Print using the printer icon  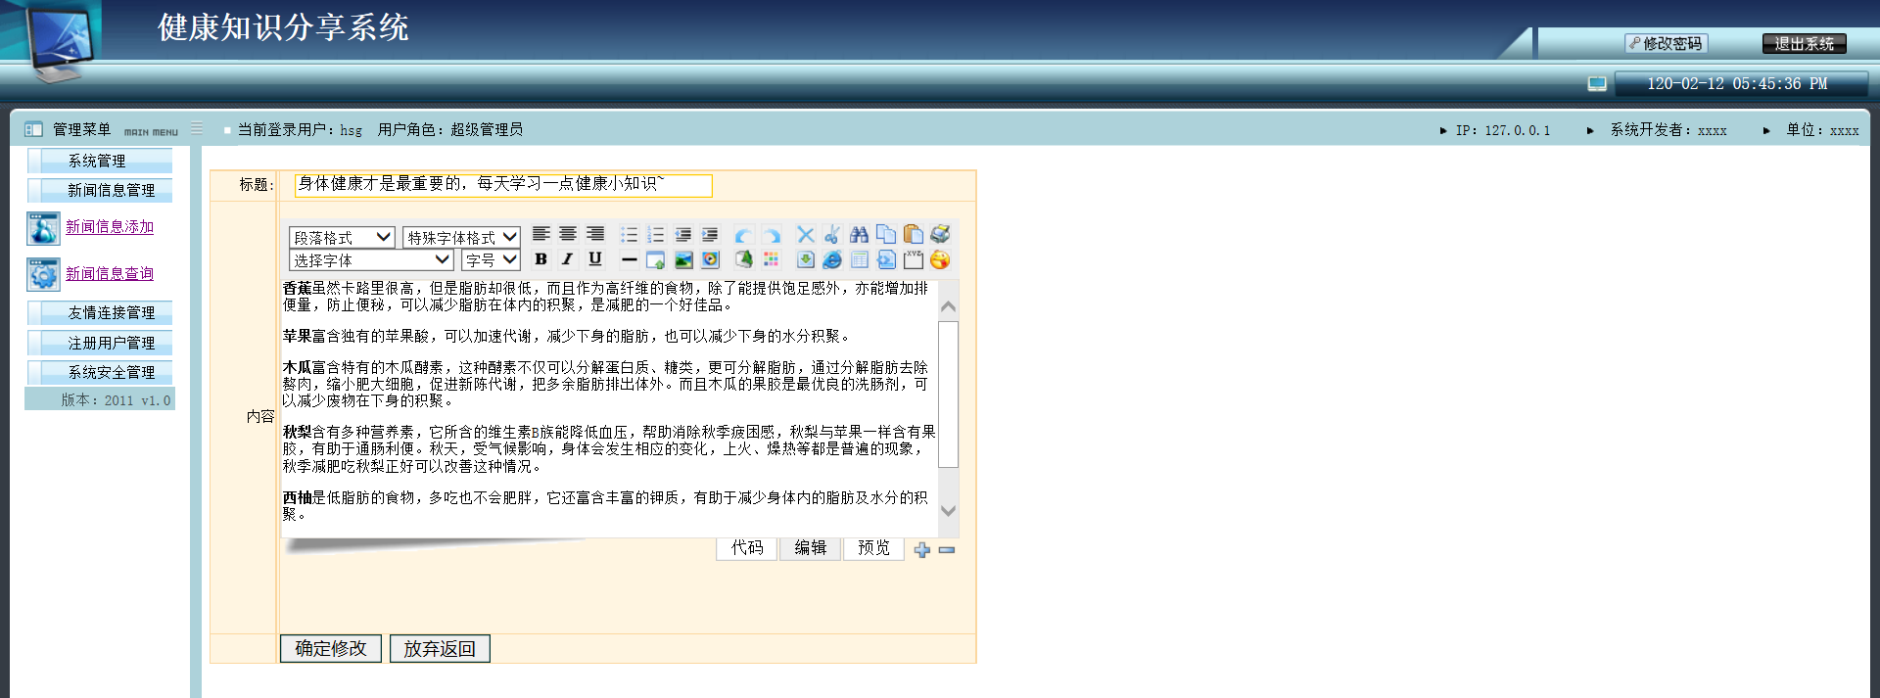(940, 234)
